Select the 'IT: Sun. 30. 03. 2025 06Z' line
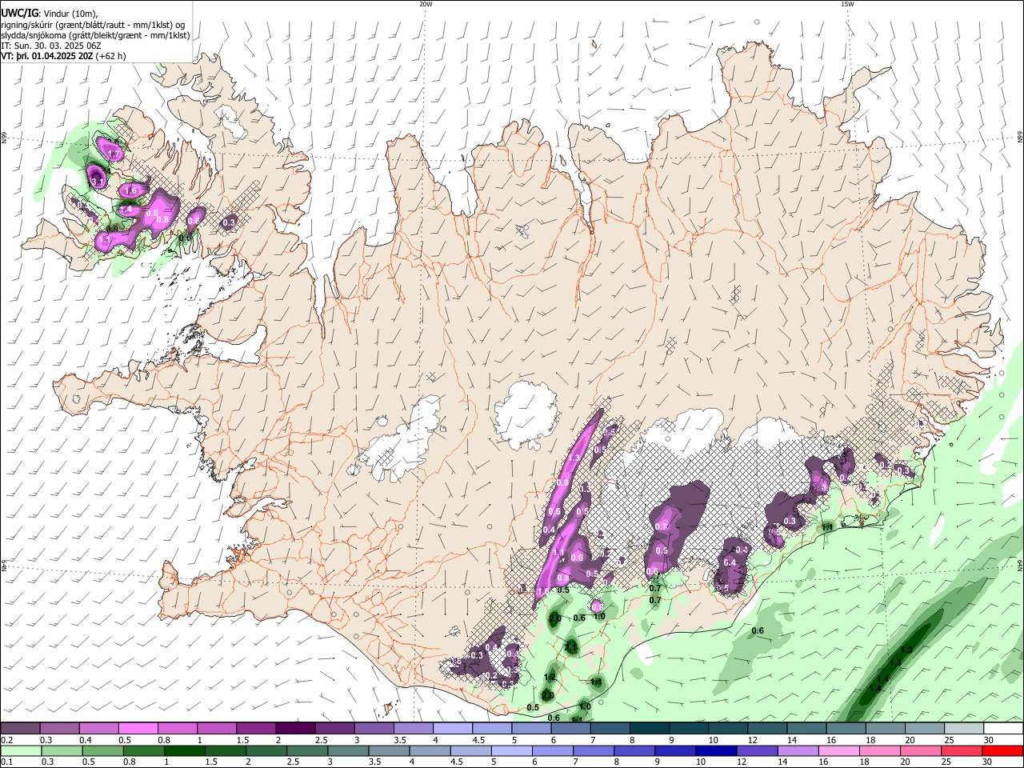1024x768 pixels. pos(50,46)
